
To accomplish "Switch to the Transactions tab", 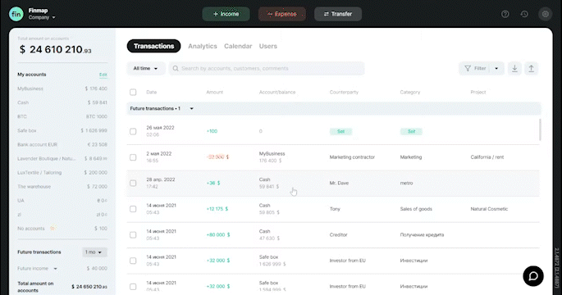I will pyautogui.click(x=153, y=46).
